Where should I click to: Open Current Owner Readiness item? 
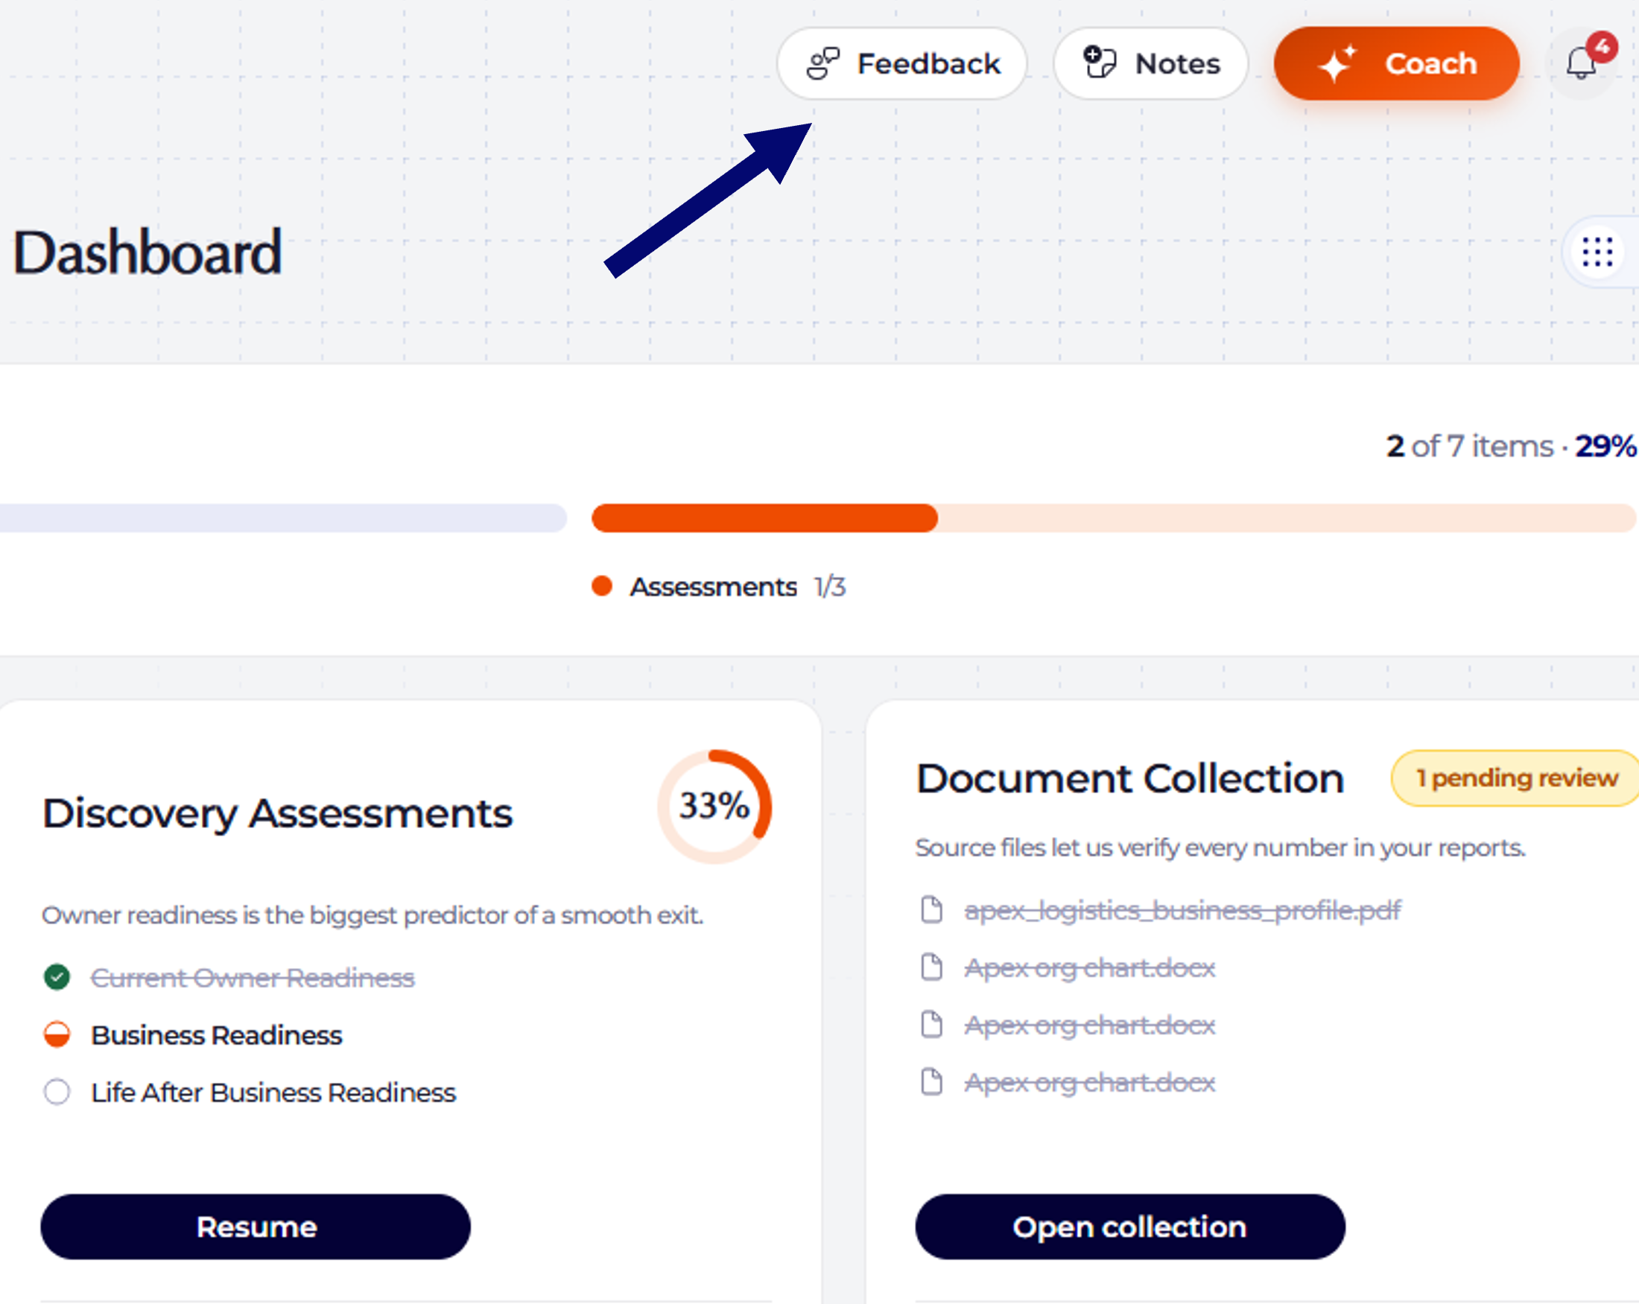[253, 977]
